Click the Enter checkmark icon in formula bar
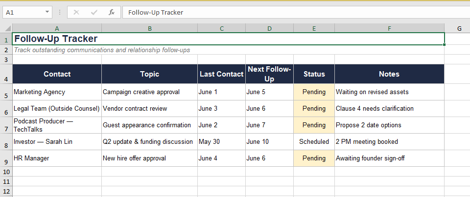This screenshot has height=197, width=470. click(x=94, y=12)
